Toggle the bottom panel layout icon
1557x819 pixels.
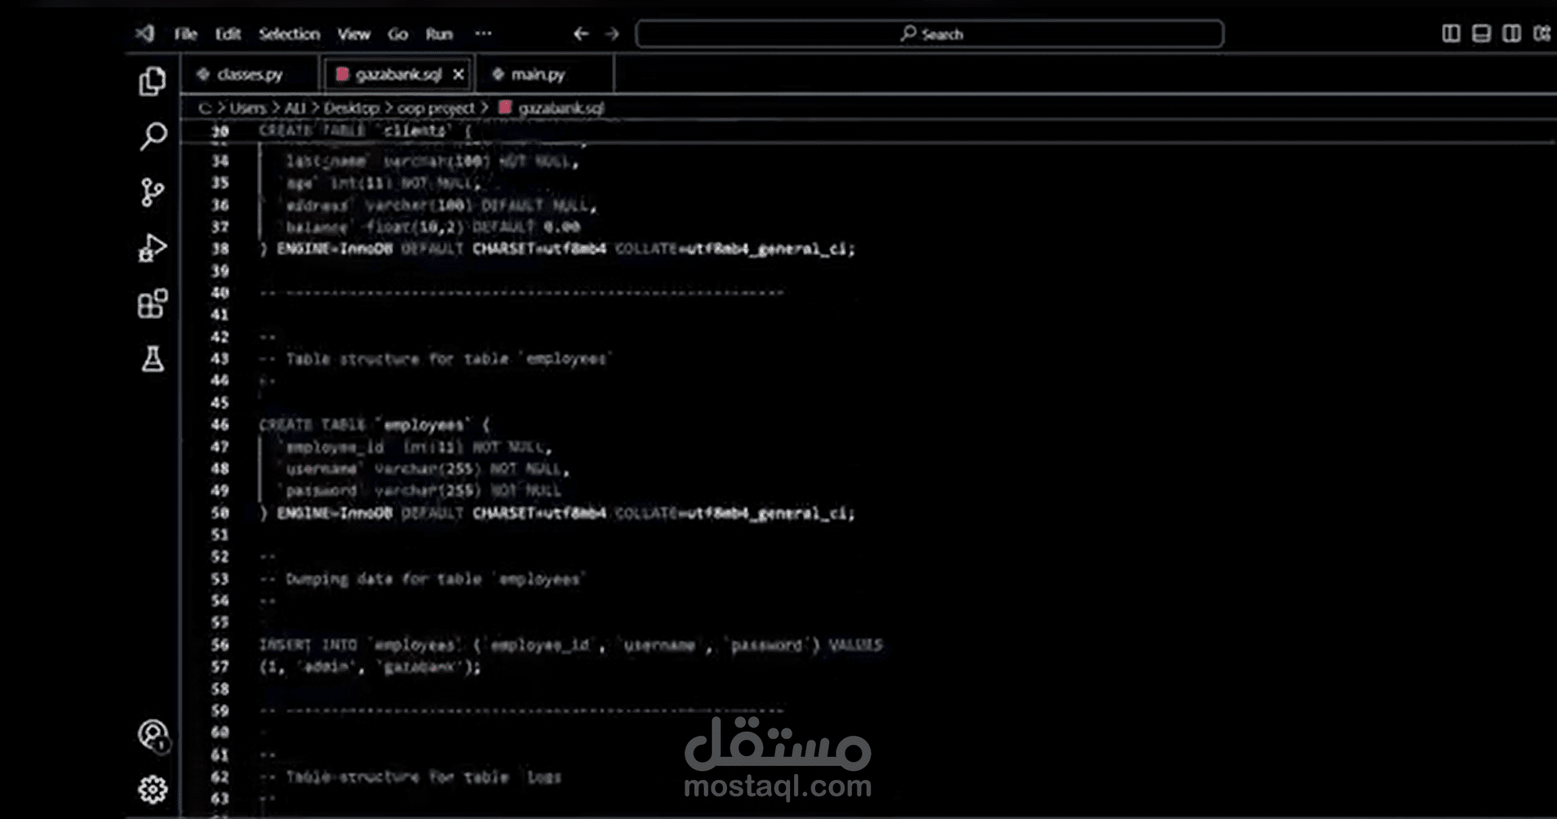point(1481,33)
